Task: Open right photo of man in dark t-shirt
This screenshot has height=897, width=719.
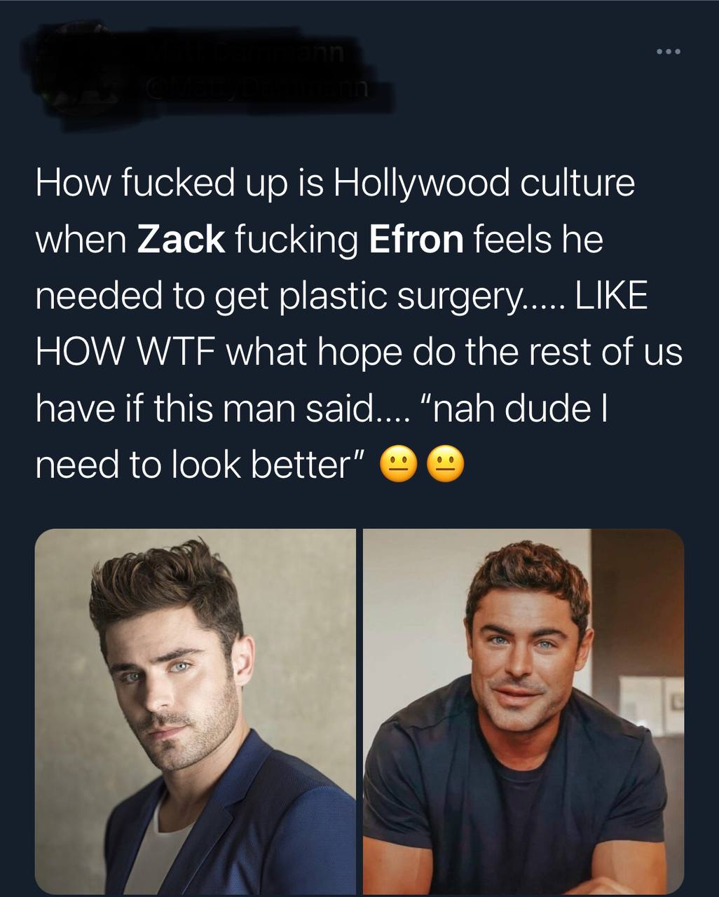Action: point(523,711)
